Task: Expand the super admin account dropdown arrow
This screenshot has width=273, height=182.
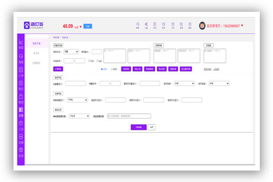Action: [242, 26]
